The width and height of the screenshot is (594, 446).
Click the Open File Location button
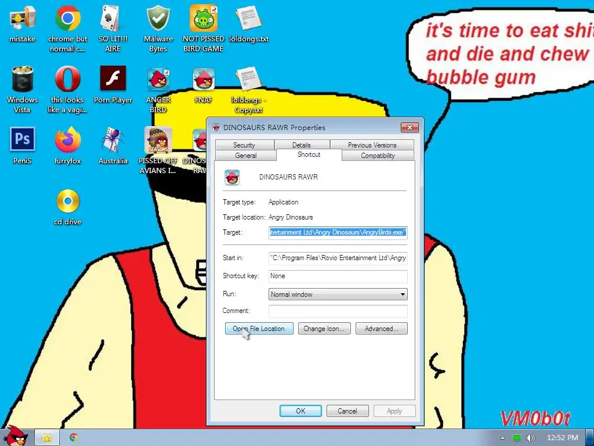point(259,329)
